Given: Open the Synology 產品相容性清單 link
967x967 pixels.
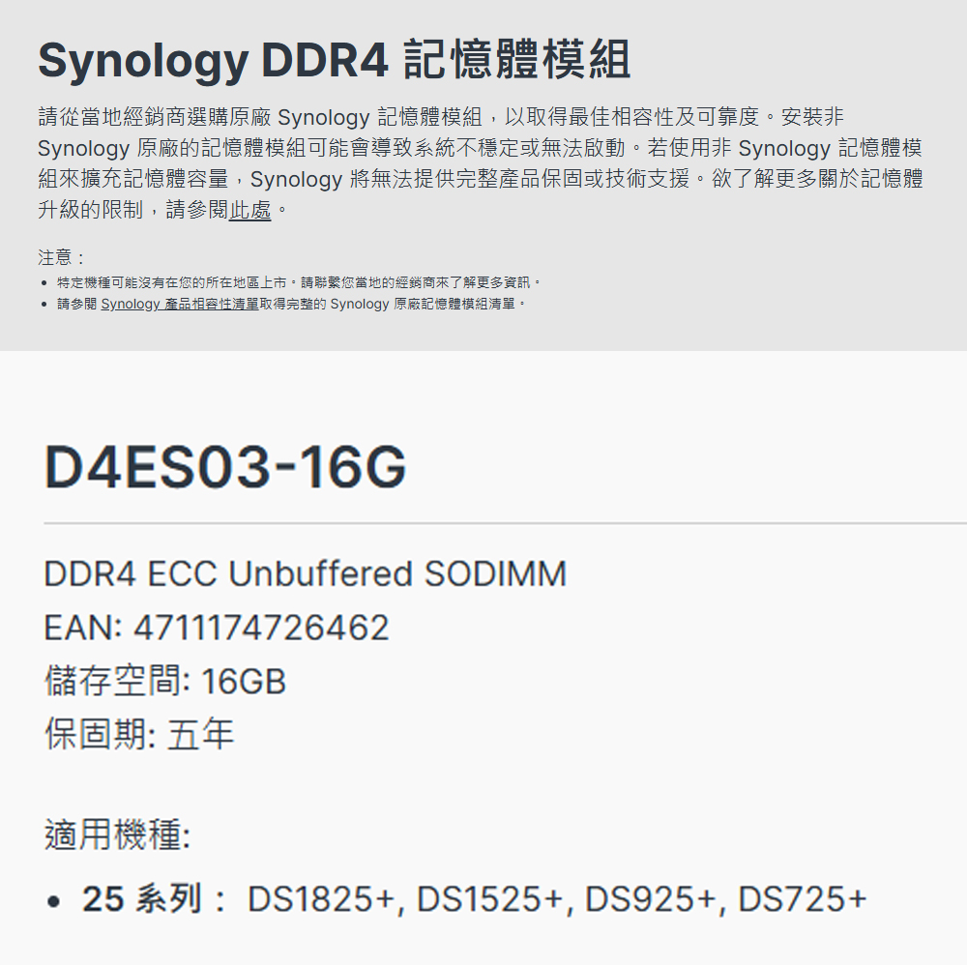Looking at the screenshot, I should [x=179, y=304].
